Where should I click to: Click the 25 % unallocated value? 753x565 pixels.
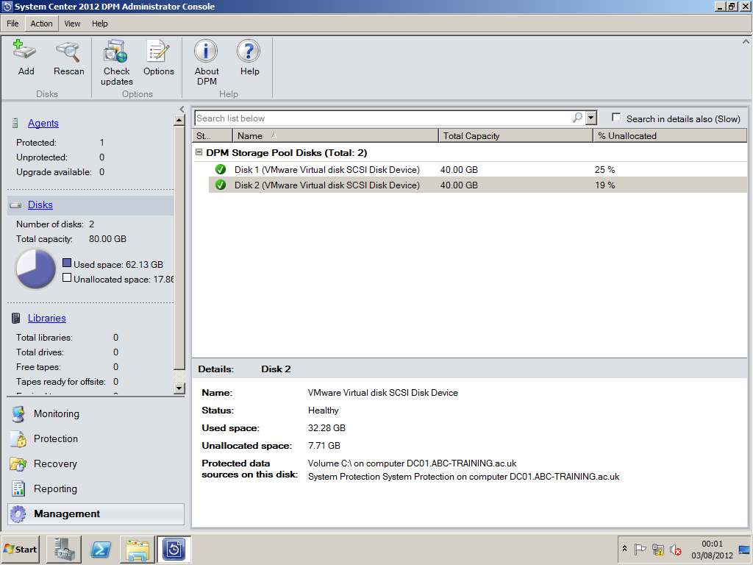tap(604, 170)
